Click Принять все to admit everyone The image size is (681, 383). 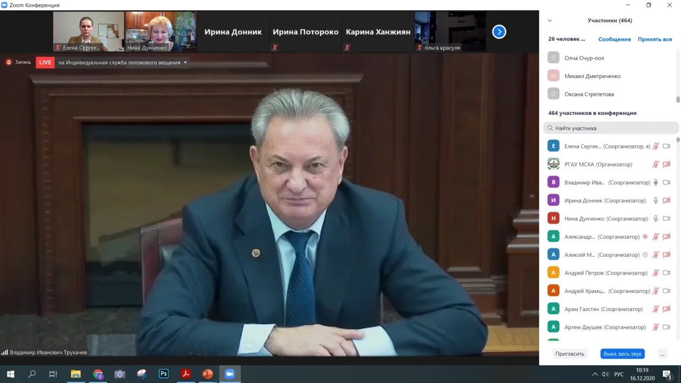point(654,39)
